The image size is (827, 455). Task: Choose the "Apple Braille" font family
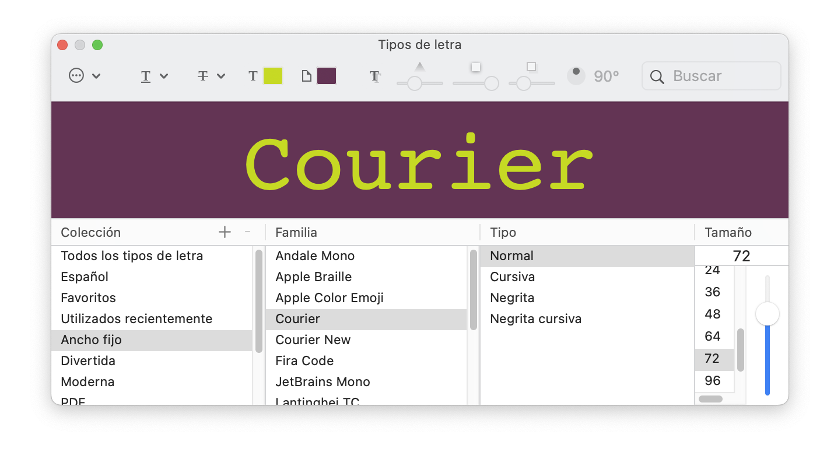point(366,276)
